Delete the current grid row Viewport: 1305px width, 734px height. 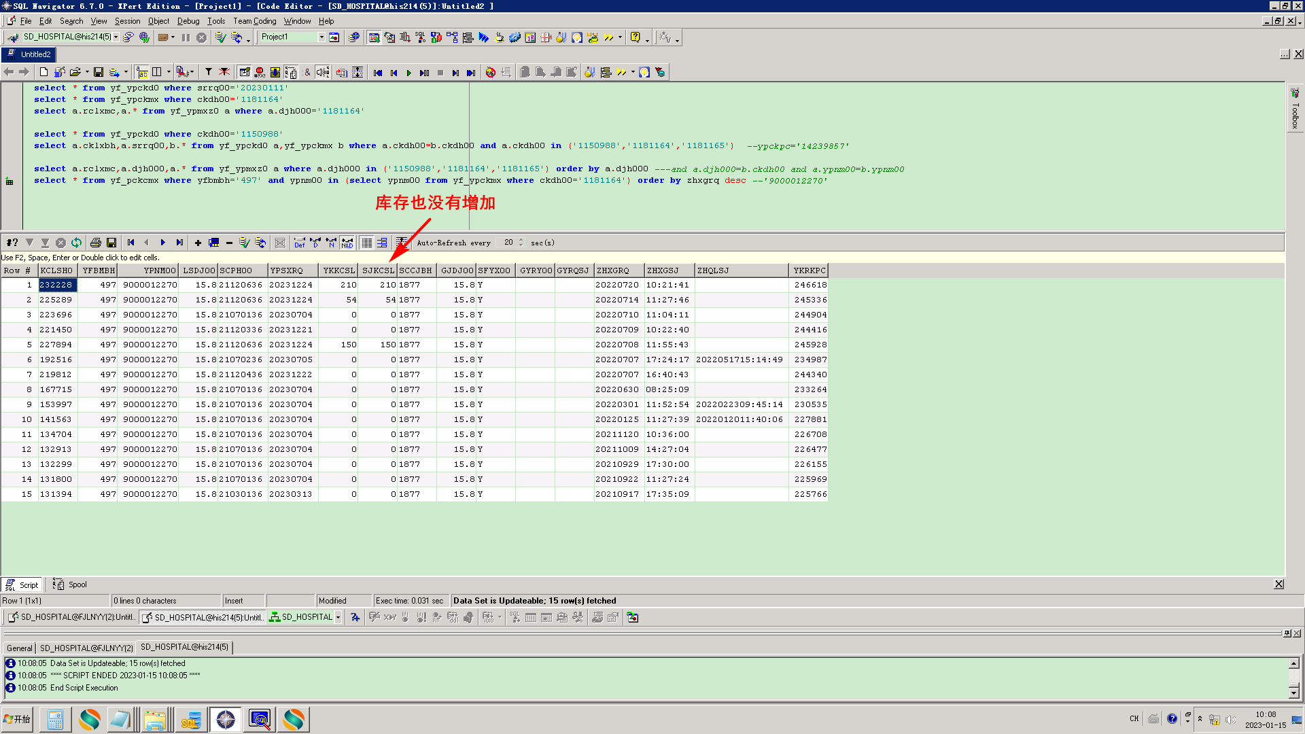click(229, 243)
